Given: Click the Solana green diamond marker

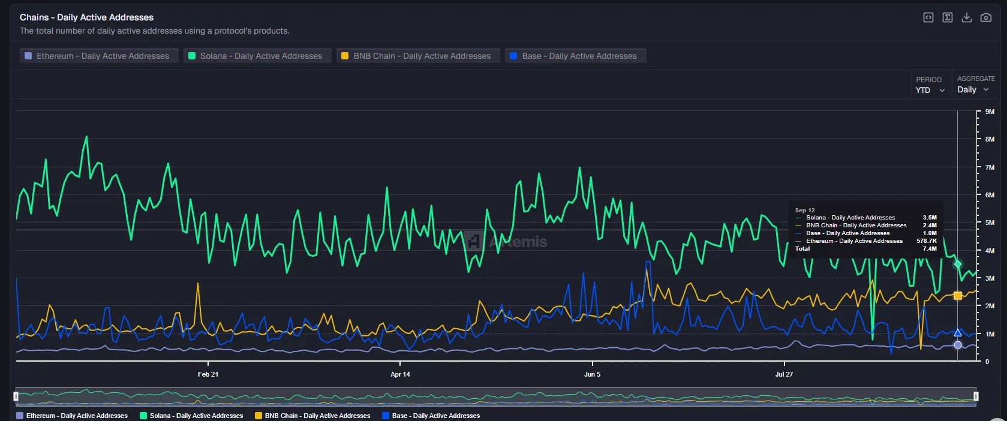Looking at the screenshot, I should coord(958,264).
